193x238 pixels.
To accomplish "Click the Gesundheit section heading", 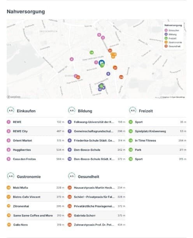I will coord(89,177).
